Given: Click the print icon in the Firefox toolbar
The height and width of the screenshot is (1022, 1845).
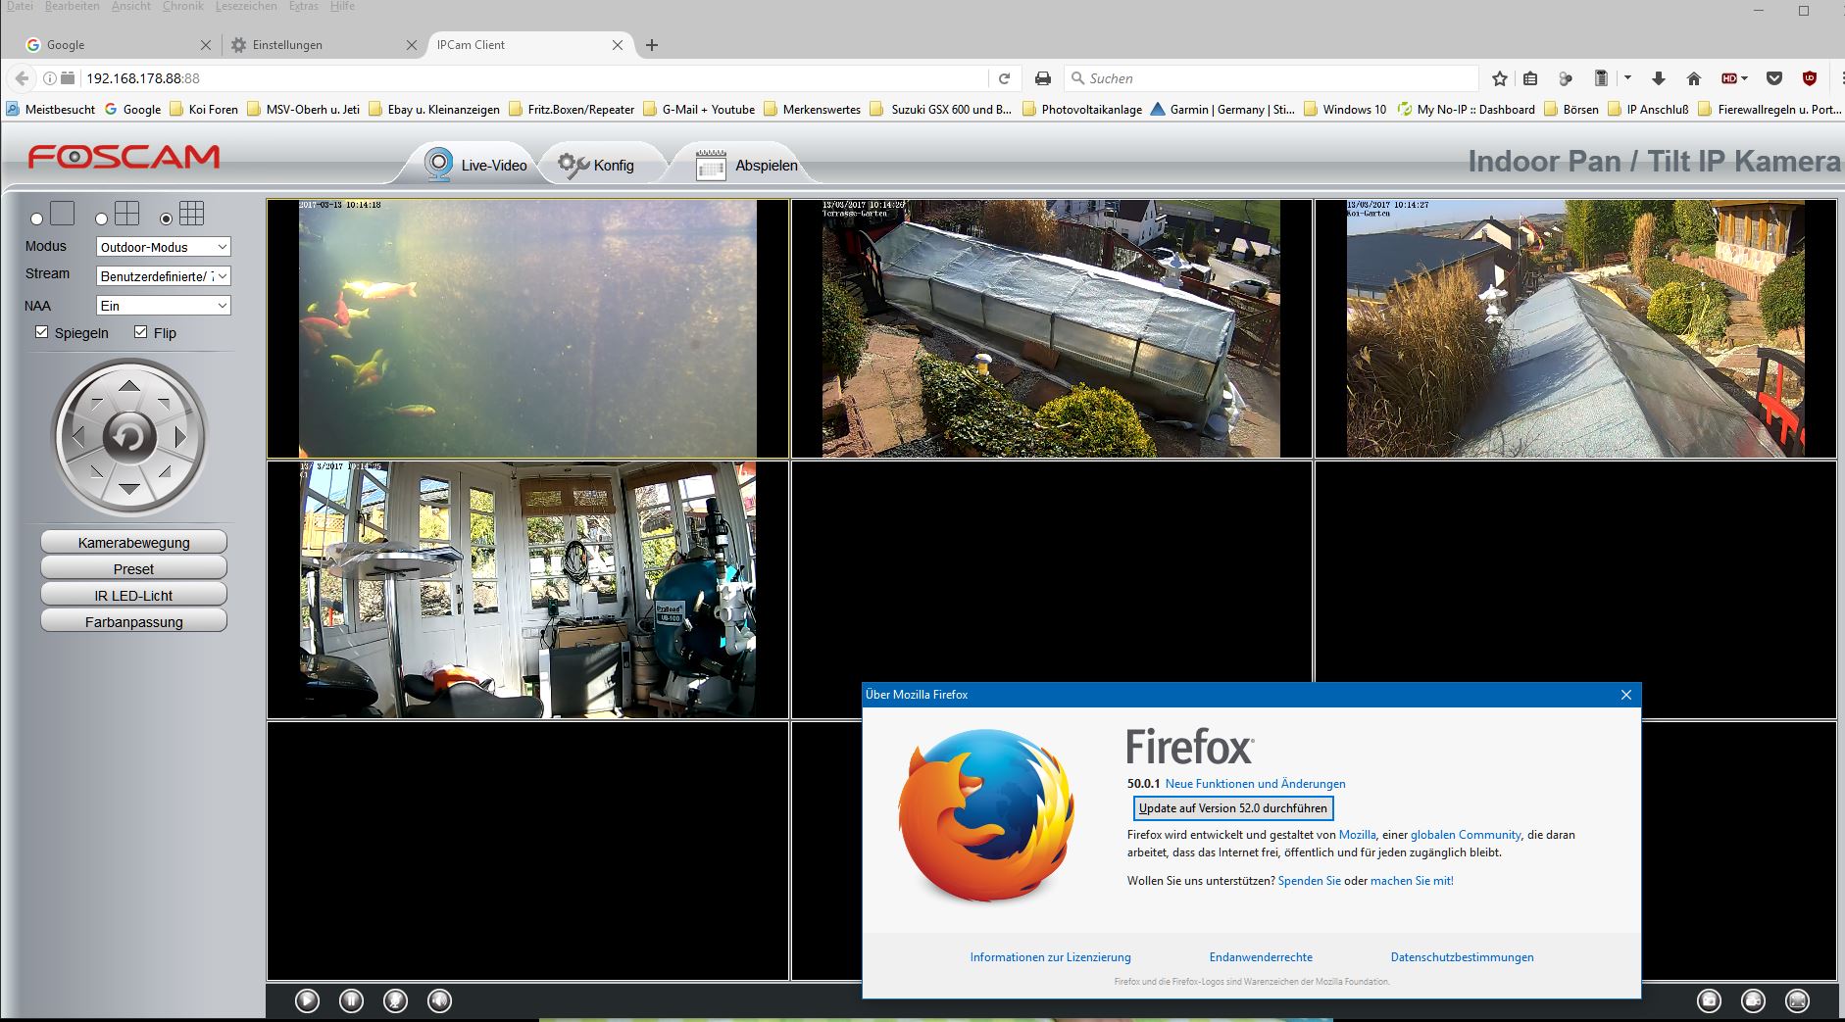Looking at the screenshot, I should click(x=1043, y=78).
